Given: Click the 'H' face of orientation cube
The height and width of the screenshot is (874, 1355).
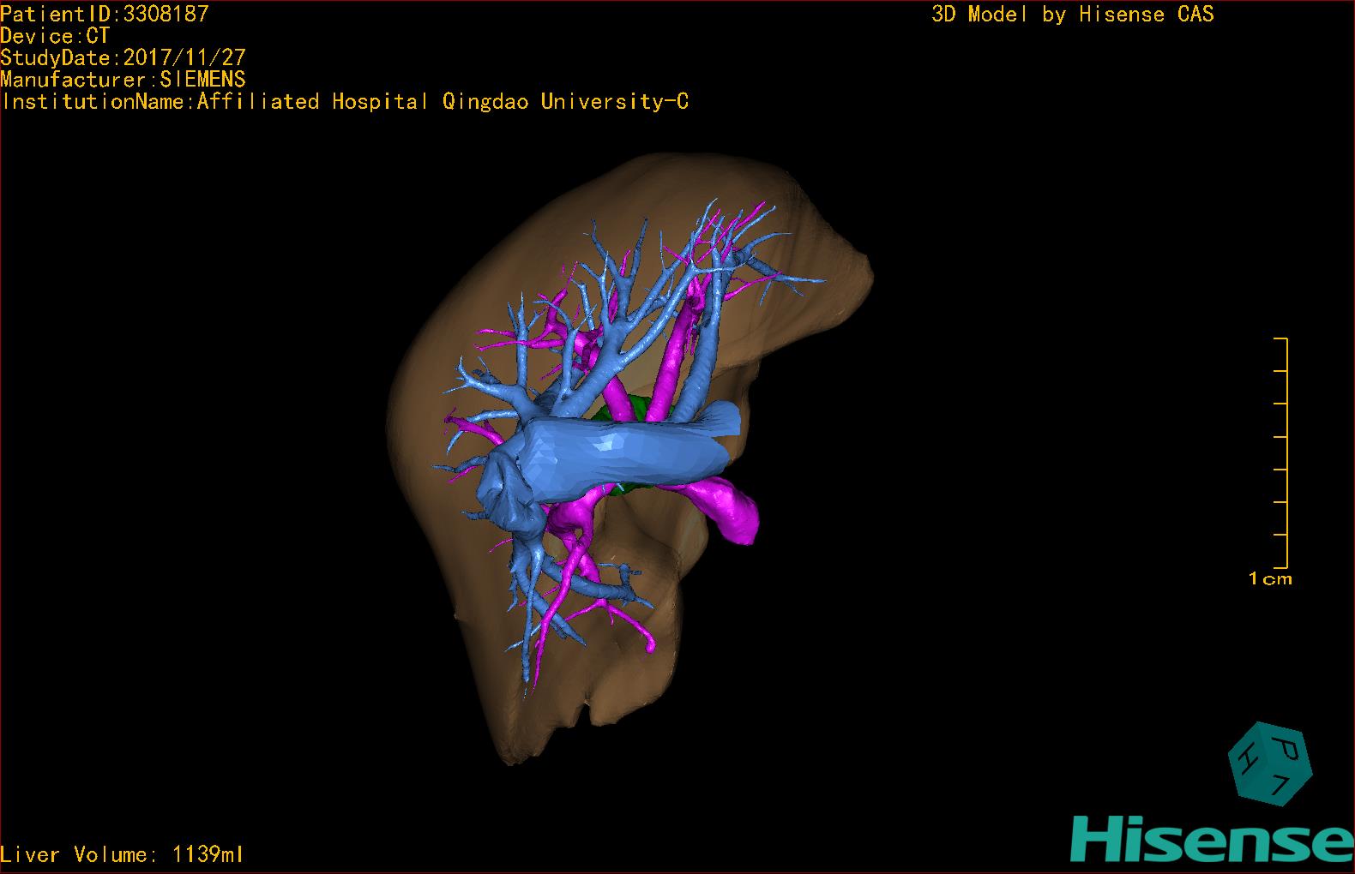Looking at the screenshot, I should pyautogui.click(x=1245, y=757).
